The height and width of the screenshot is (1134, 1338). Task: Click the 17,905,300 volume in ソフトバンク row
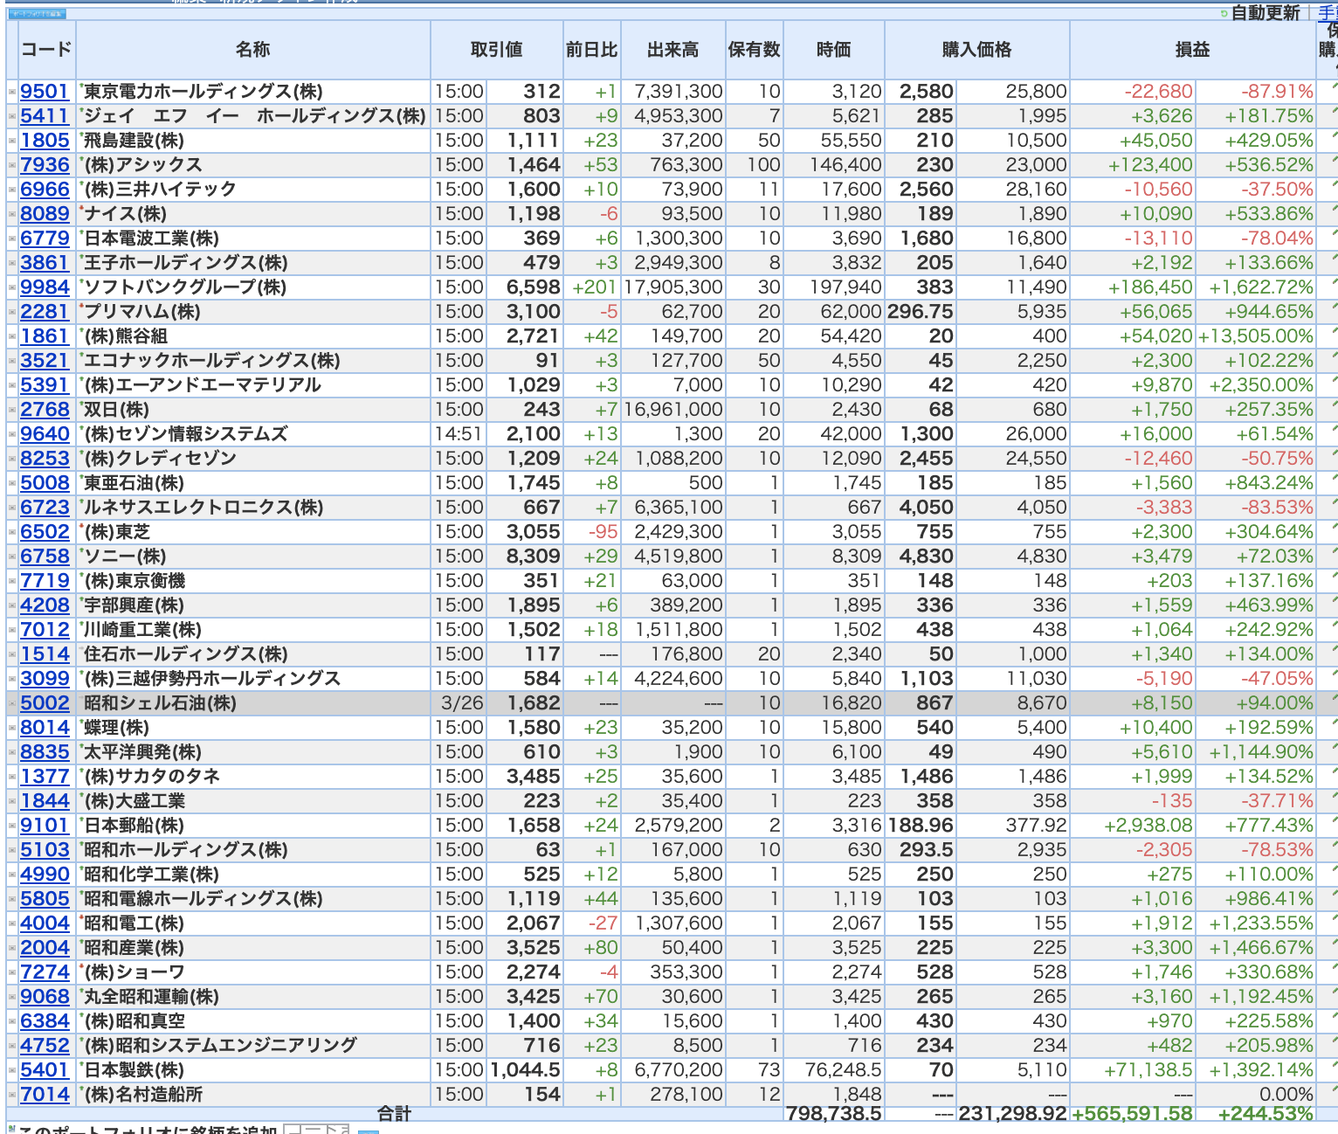[x=672, y=287]
